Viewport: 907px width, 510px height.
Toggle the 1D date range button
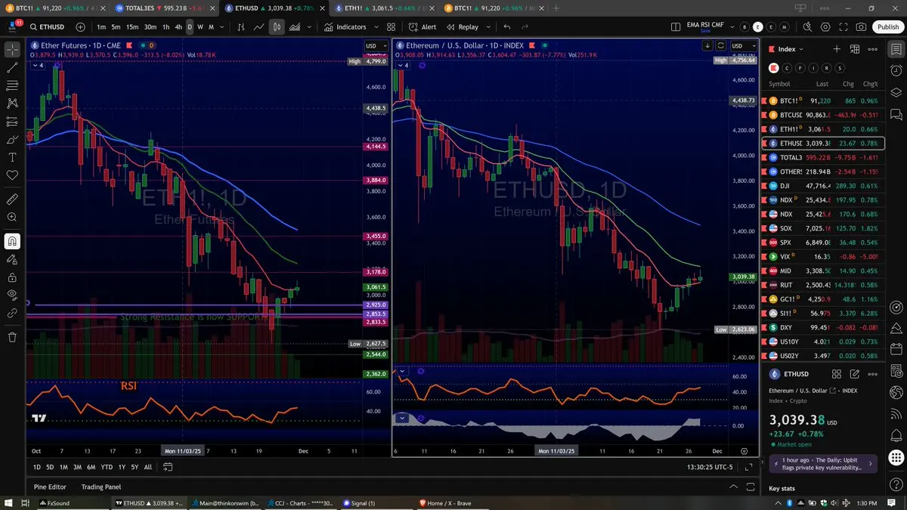(x=37, y=467)
